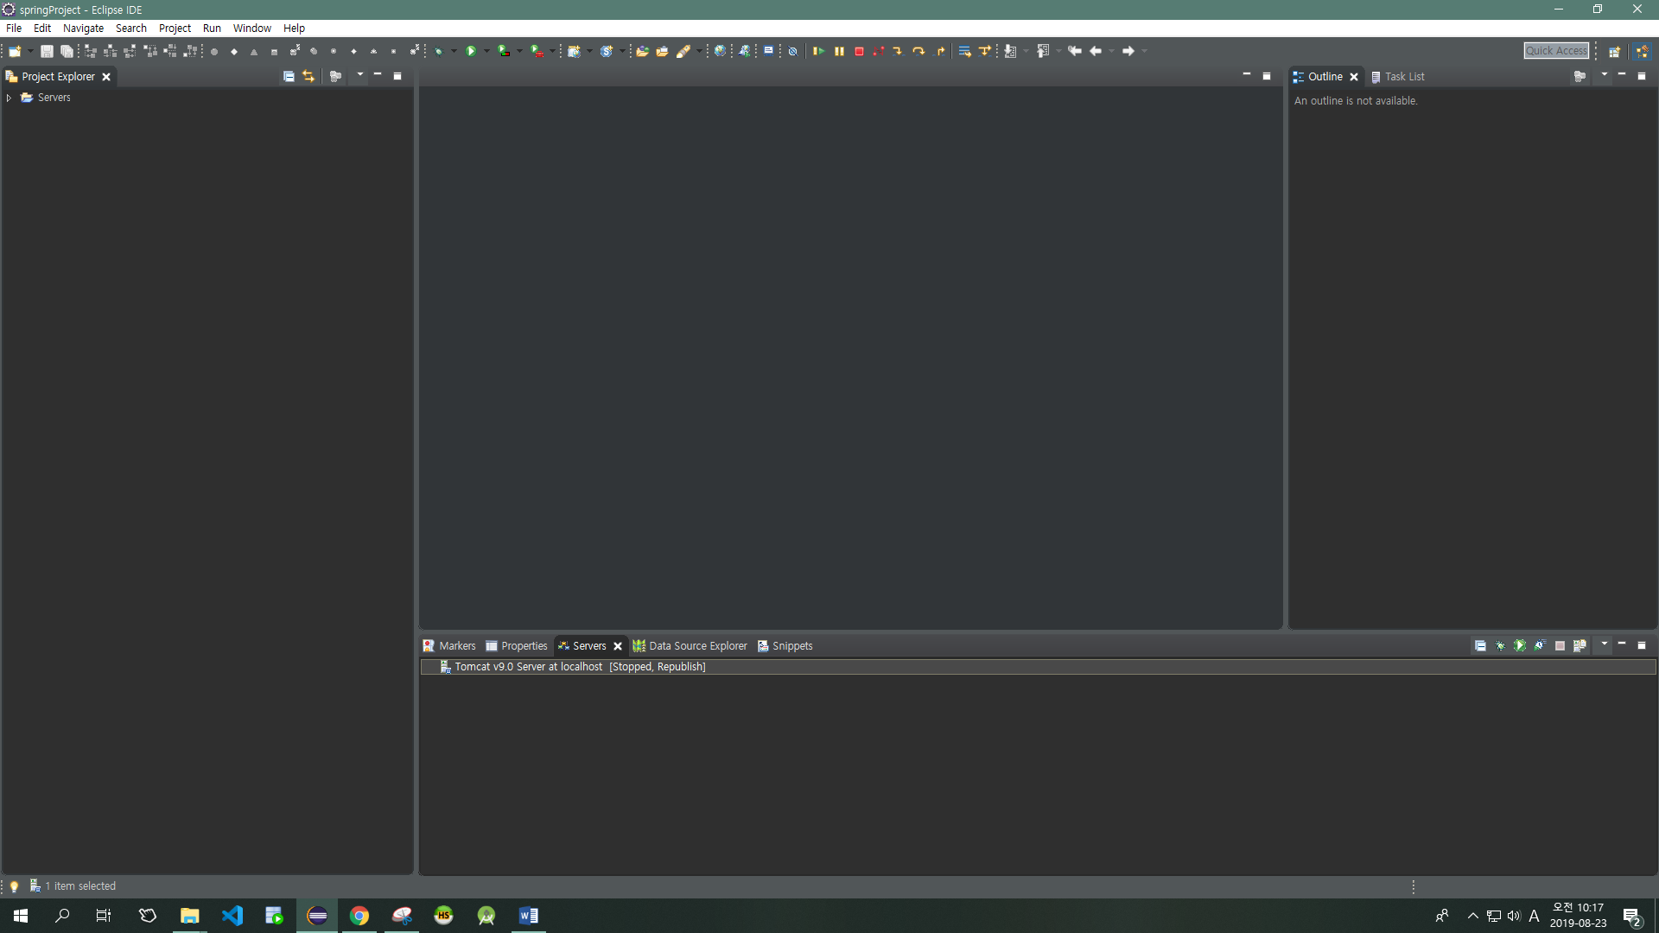Image resolution: width=1659 pixels, height=933 pixels.
Task: Toggle Focus on Active Task in Outline
Action: [x=1580, y=76]
